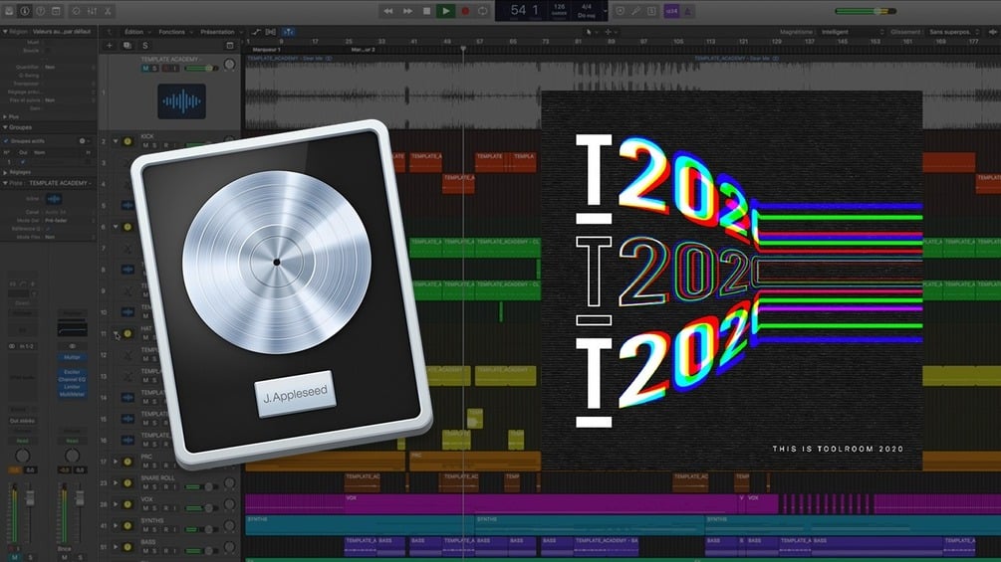Screen dimensions: 1001x562
Task: Click the Replace mode icon in control bar
Action: point(620,11)
